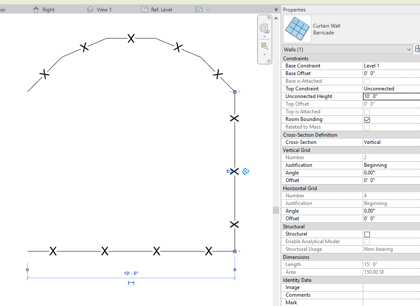
Task: Close the floating navigation bar
Action: (269, 17)
